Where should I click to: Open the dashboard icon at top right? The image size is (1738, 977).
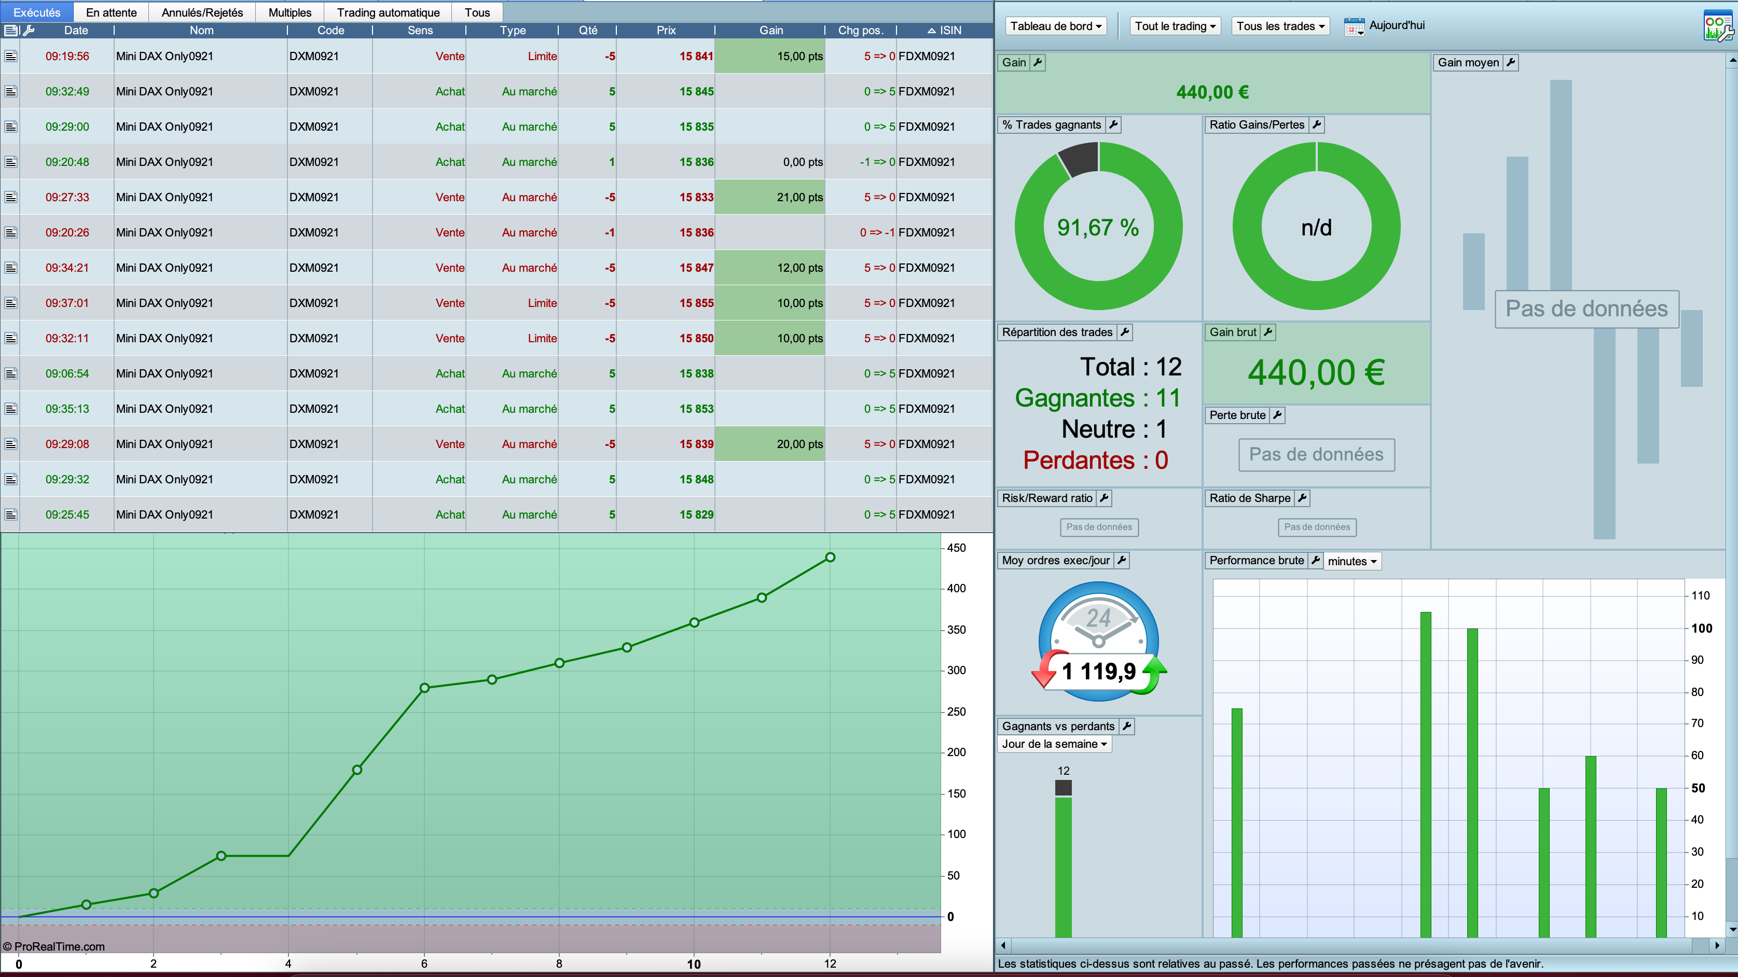coord(1717,25)
